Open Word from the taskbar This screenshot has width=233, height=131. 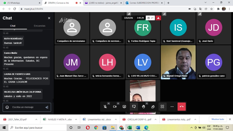pyautogui.click(x=138, y=127)
